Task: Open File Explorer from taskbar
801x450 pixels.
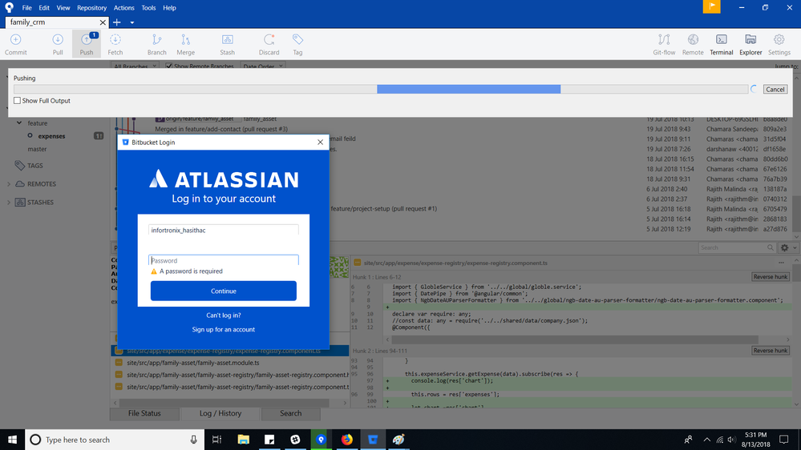Action: click(x=243, y=440)
